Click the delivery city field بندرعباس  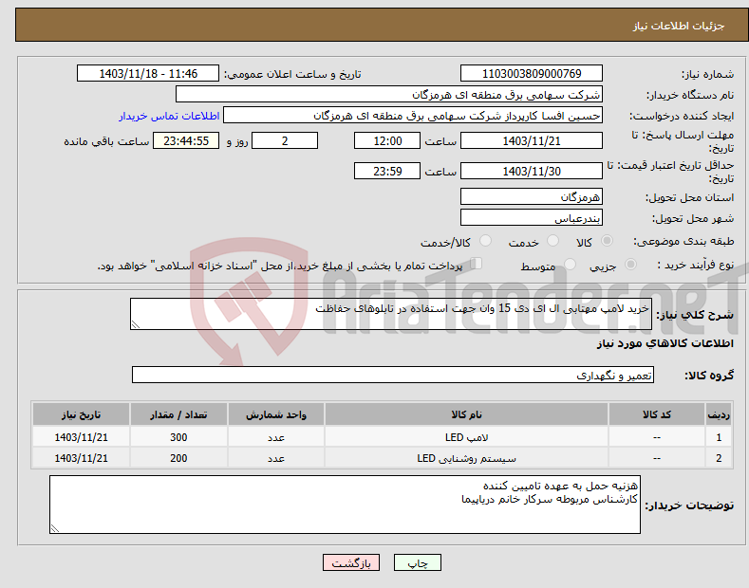[532, 217]
